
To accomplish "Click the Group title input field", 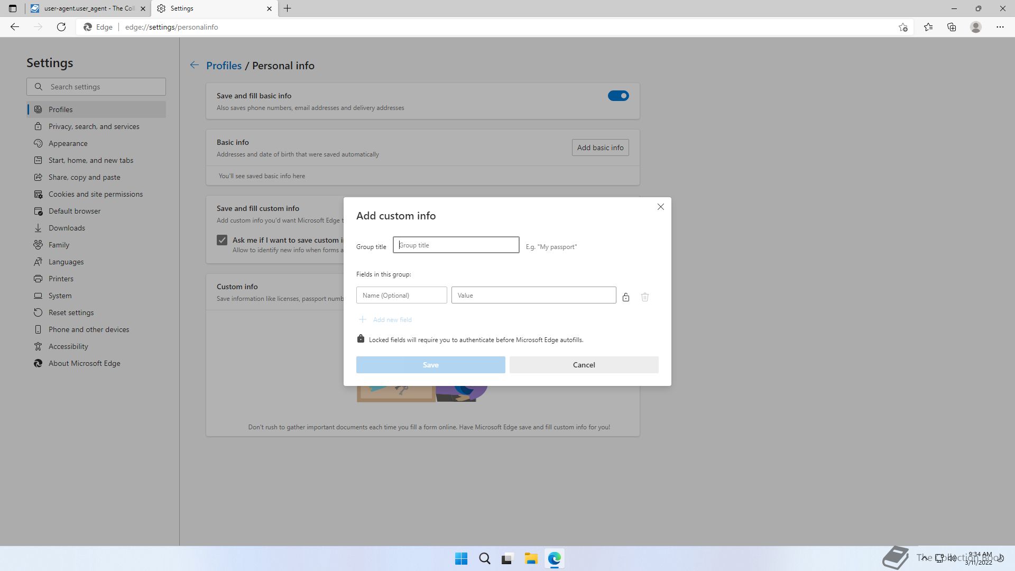I will click(x=456, y=245).
